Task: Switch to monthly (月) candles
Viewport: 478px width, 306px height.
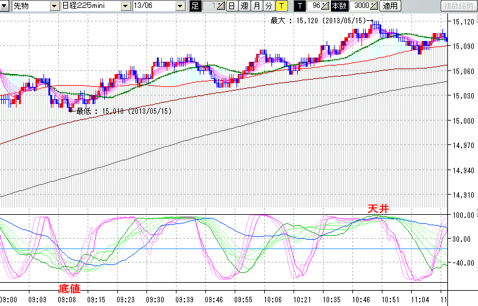Action: click(x=256, y=6)
